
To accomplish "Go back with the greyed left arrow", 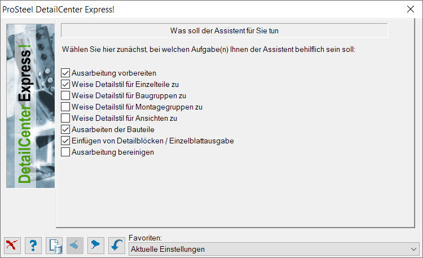I will click(x=75, y=246).
